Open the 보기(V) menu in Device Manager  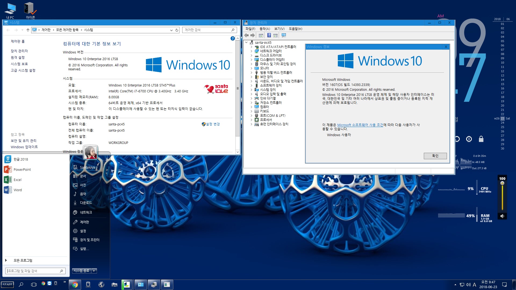[279, 29]
